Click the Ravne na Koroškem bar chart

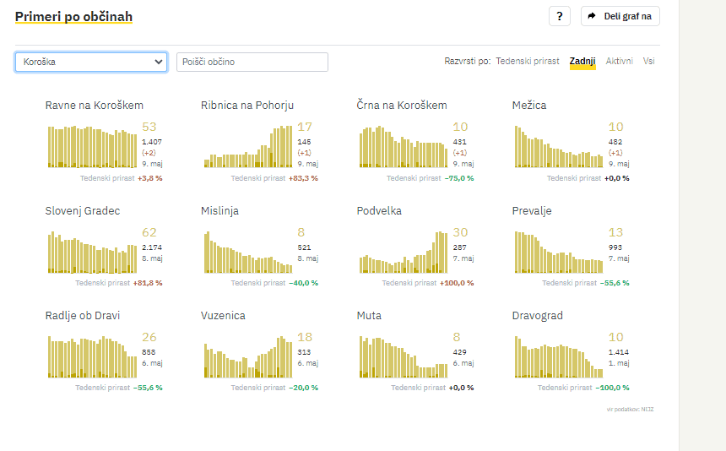(91, 147)
